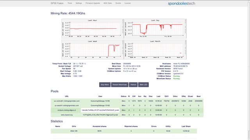
Task: Click the Stop Miner button
Action: point(105,85)
